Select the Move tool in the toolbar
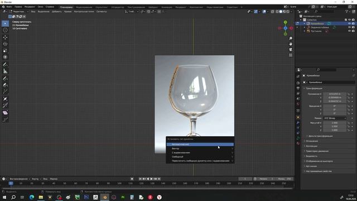Image resolution: width=357 pixels, height=201 pixels. (x=5, y=37)
